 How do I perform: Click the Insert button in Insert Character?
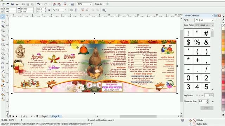click(x=207, y=108)
